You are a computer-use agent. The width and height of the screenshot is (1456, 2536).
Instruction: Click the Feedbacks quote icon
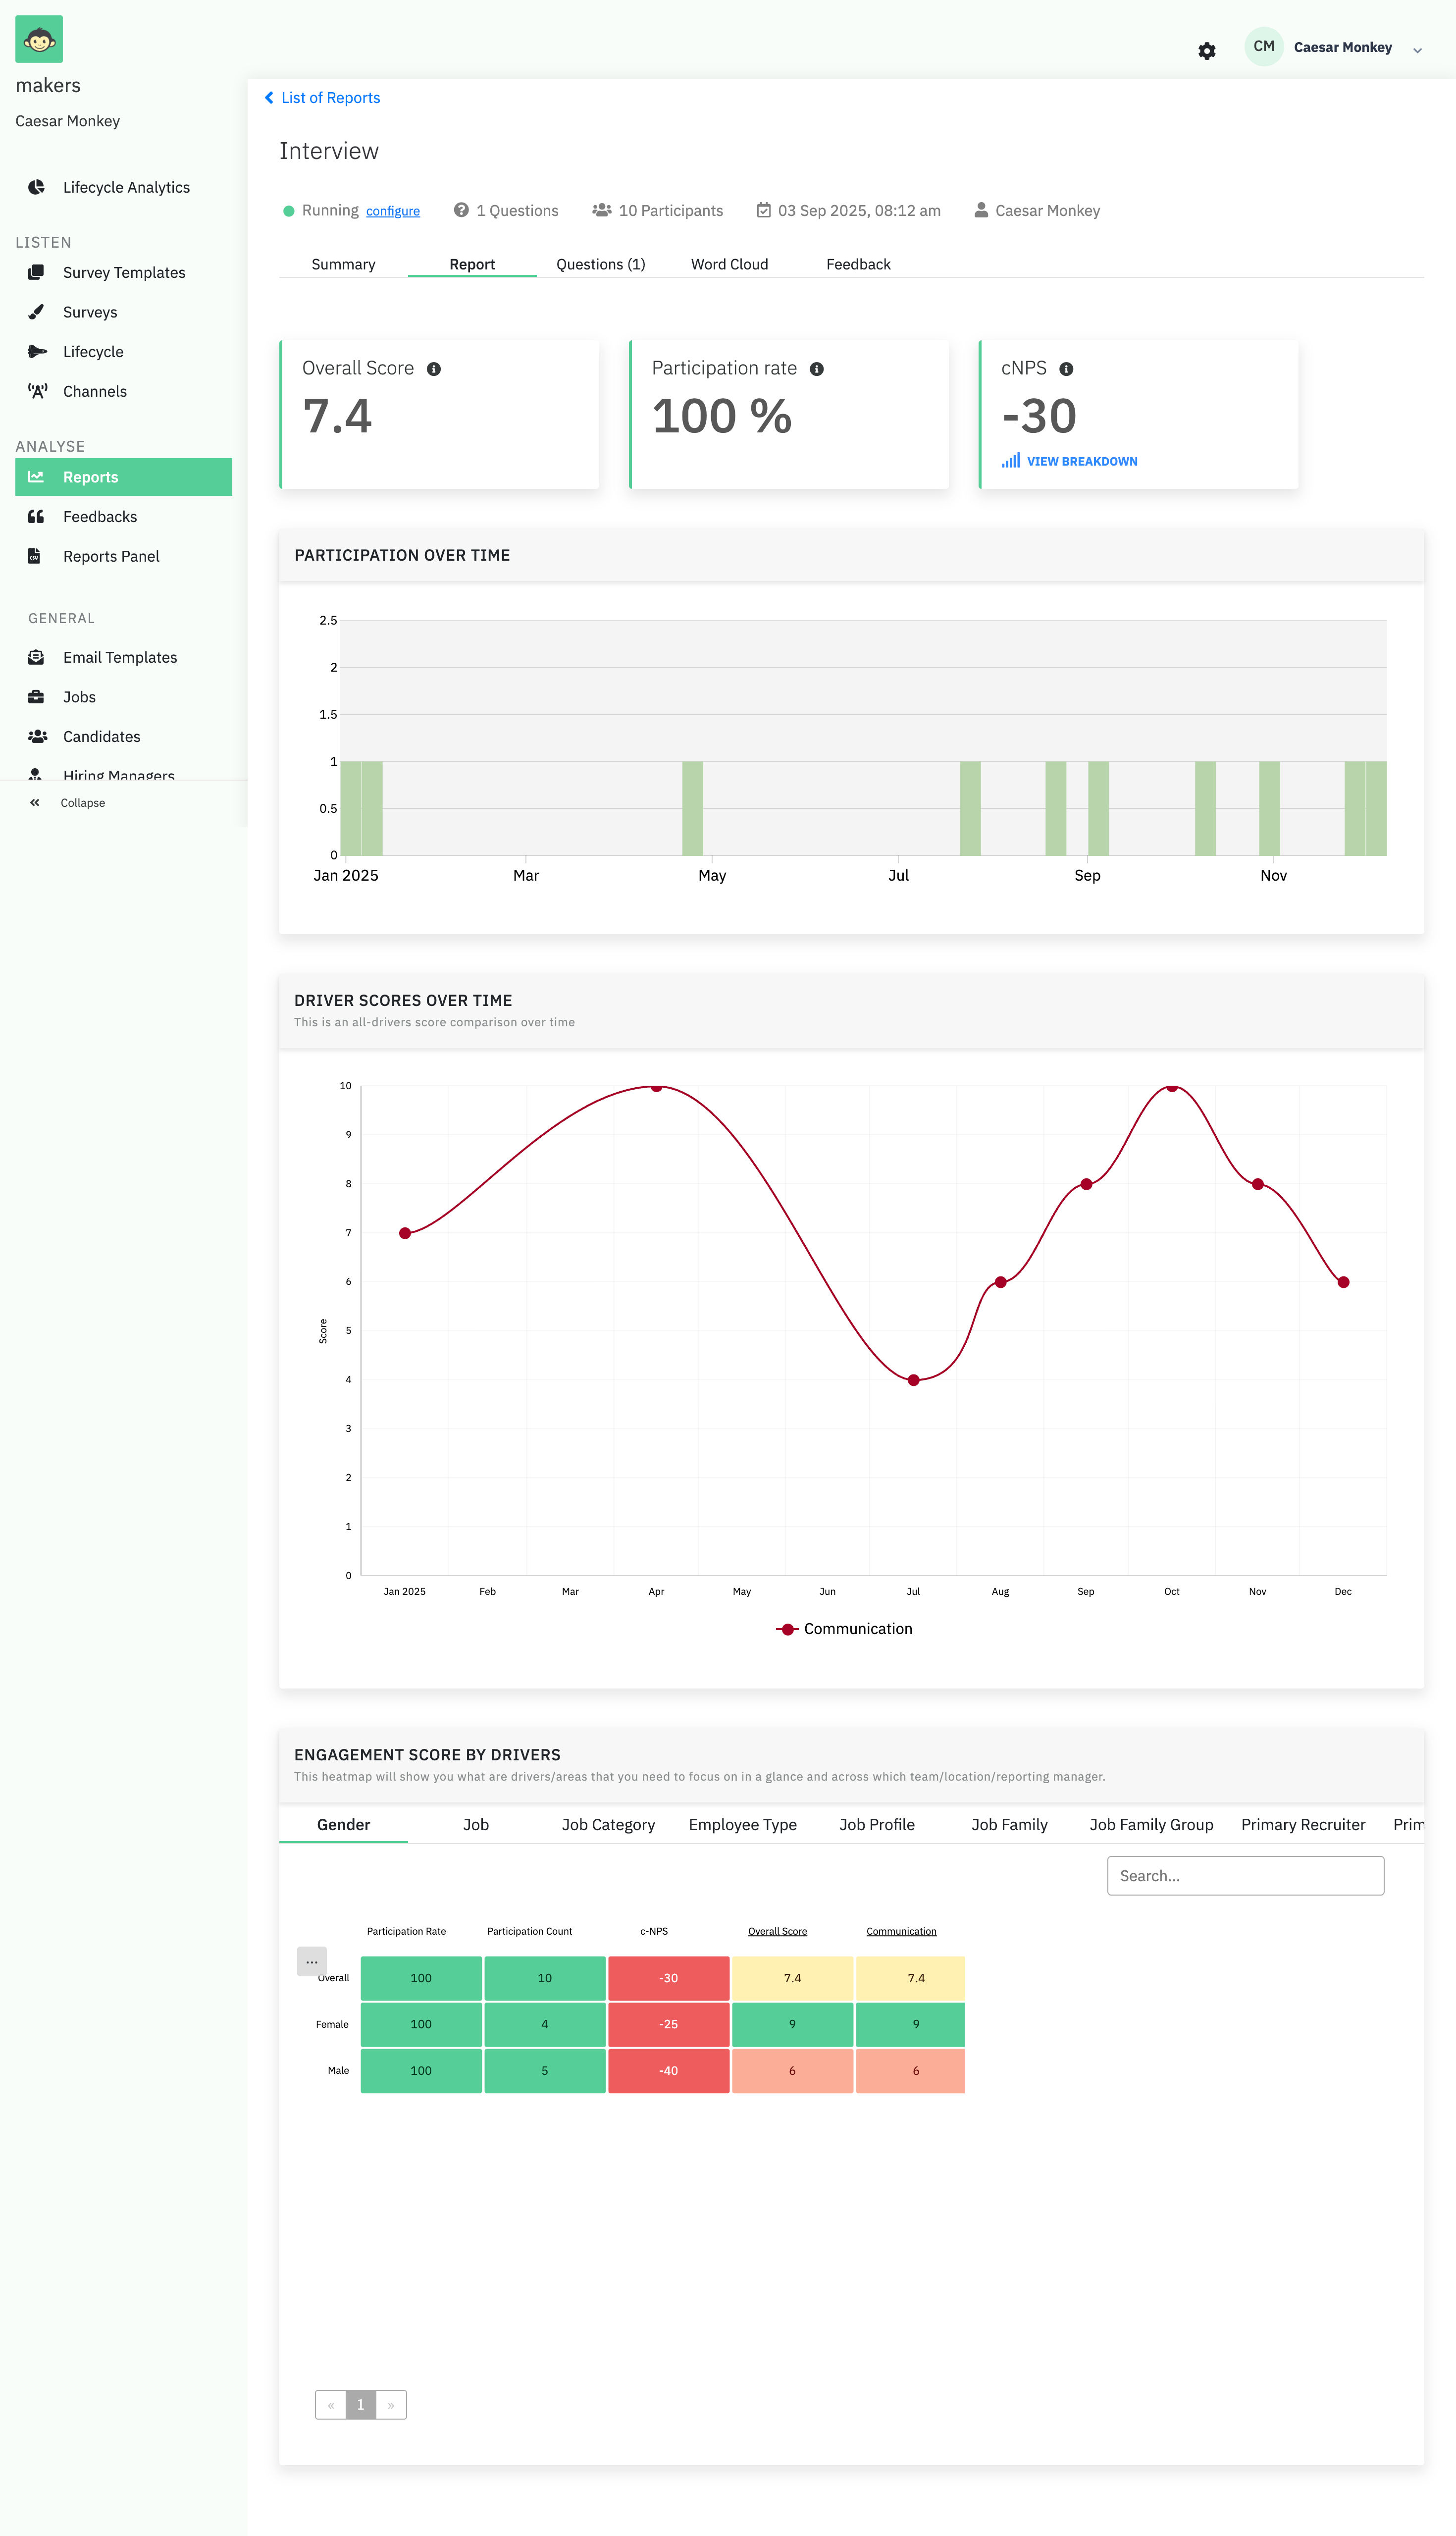36,516
